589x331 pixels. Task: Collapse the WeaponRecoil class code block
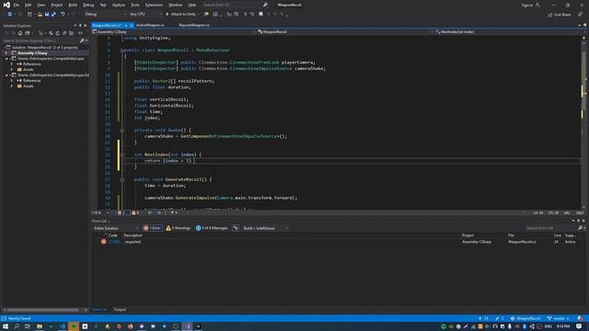point(121,50)
